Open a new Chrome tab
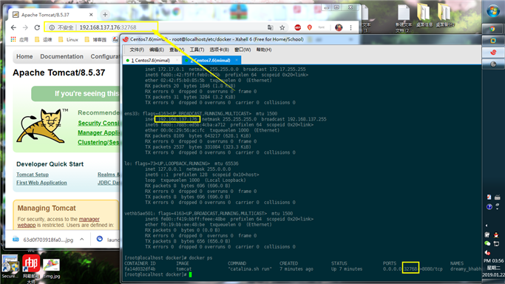Image resolution: width=505 pixels, height=284 pixels. (x=105, y=15)
